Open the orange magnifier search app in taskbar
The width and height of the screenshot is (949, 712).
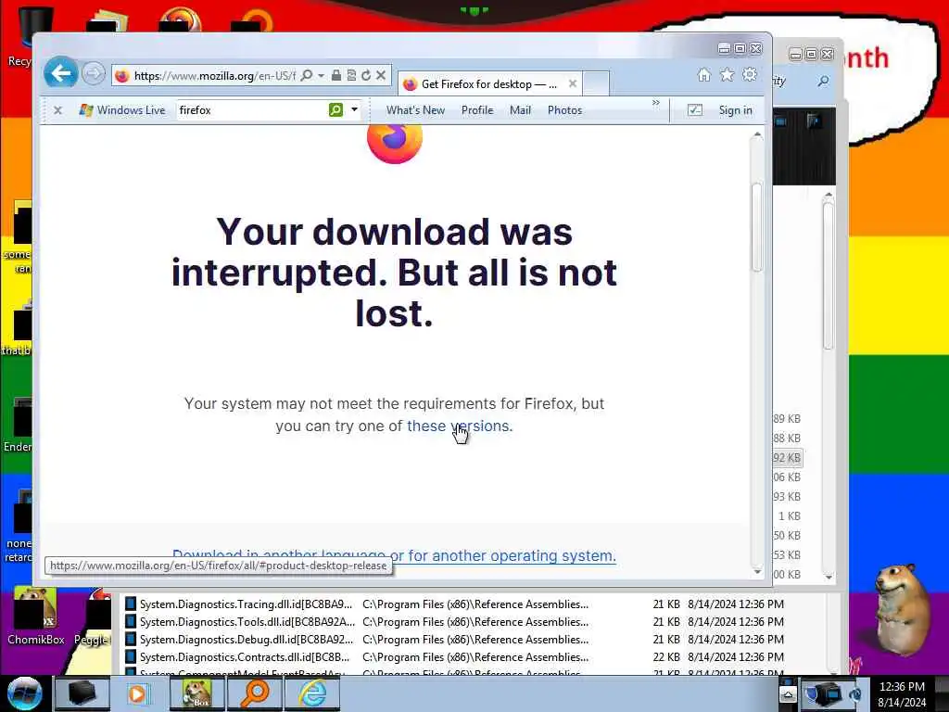(x=255, y=693)
